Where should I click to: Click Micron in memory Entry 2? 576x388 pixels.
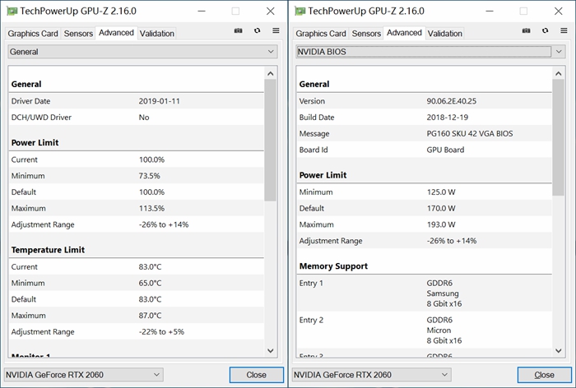coord(439,330)
